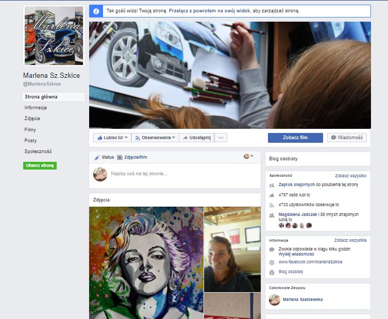Viewport: 388px width, 319px height.
Task: Click the category icon beside Blog osobisty link
Action: tap(272, 272)
